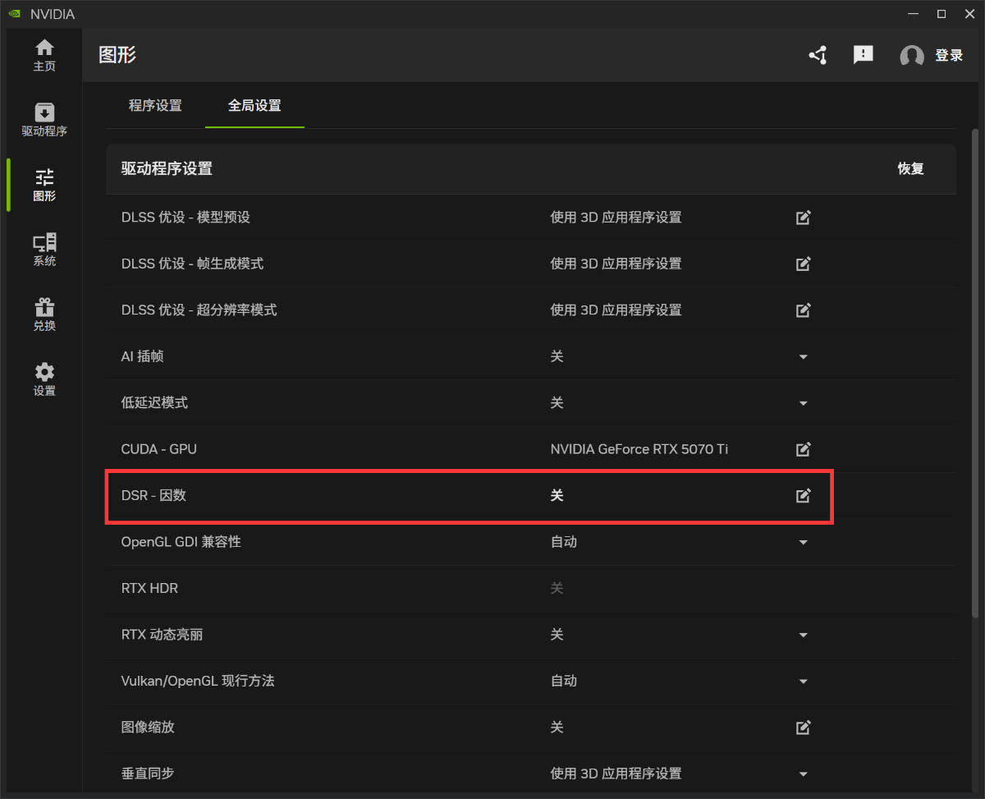Select the RTX 动态亮丽 row label
Image resolution: width=985 pixels, height=799 pixels.
point(162,635)
